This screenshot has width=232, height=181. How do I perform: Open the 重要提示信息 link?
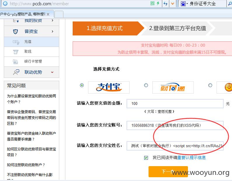click(x=191, y=158)
